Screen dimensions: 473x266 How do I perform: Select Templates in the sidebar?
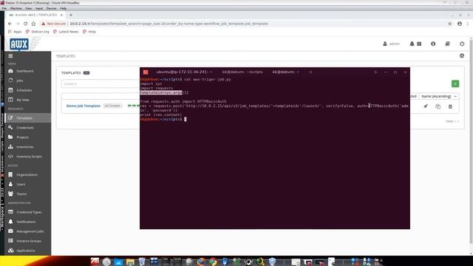pyautogui.click(x=28, y=118)
